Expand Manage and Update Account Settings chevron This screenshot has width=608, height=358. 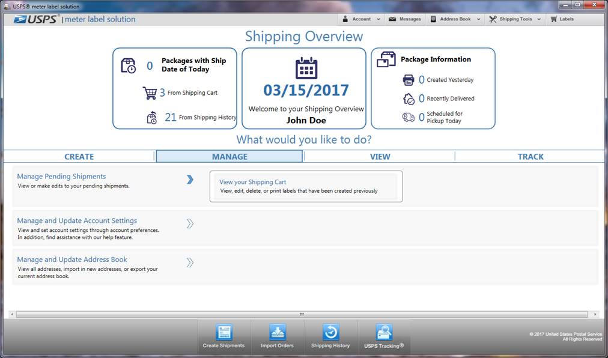click(x=190, y=223)
